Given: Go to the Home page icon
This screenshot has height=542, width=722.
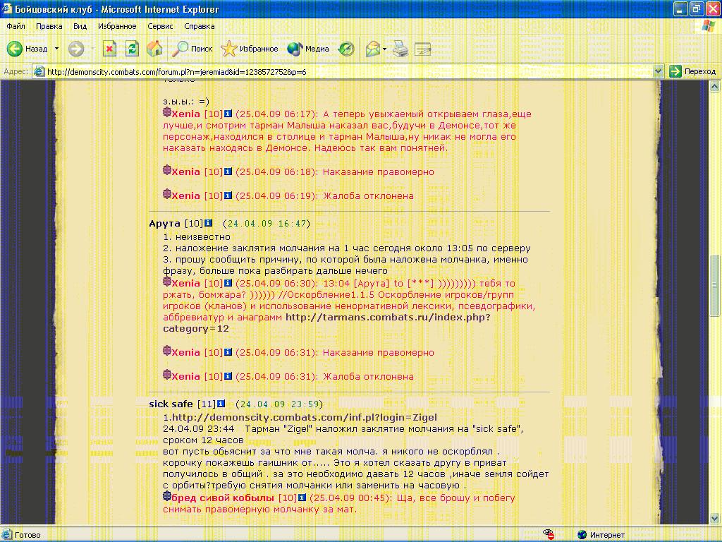Looking at the screenshot, I should [154, 49].
